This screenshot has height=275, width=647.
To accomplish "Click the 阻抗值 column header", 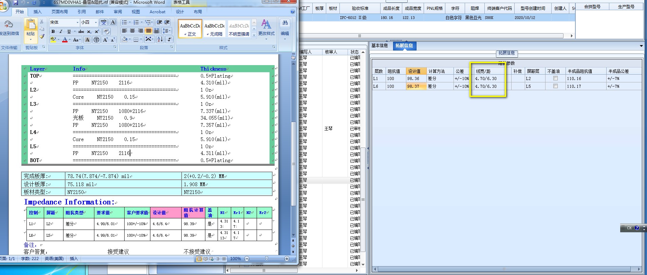I will 395,71.
